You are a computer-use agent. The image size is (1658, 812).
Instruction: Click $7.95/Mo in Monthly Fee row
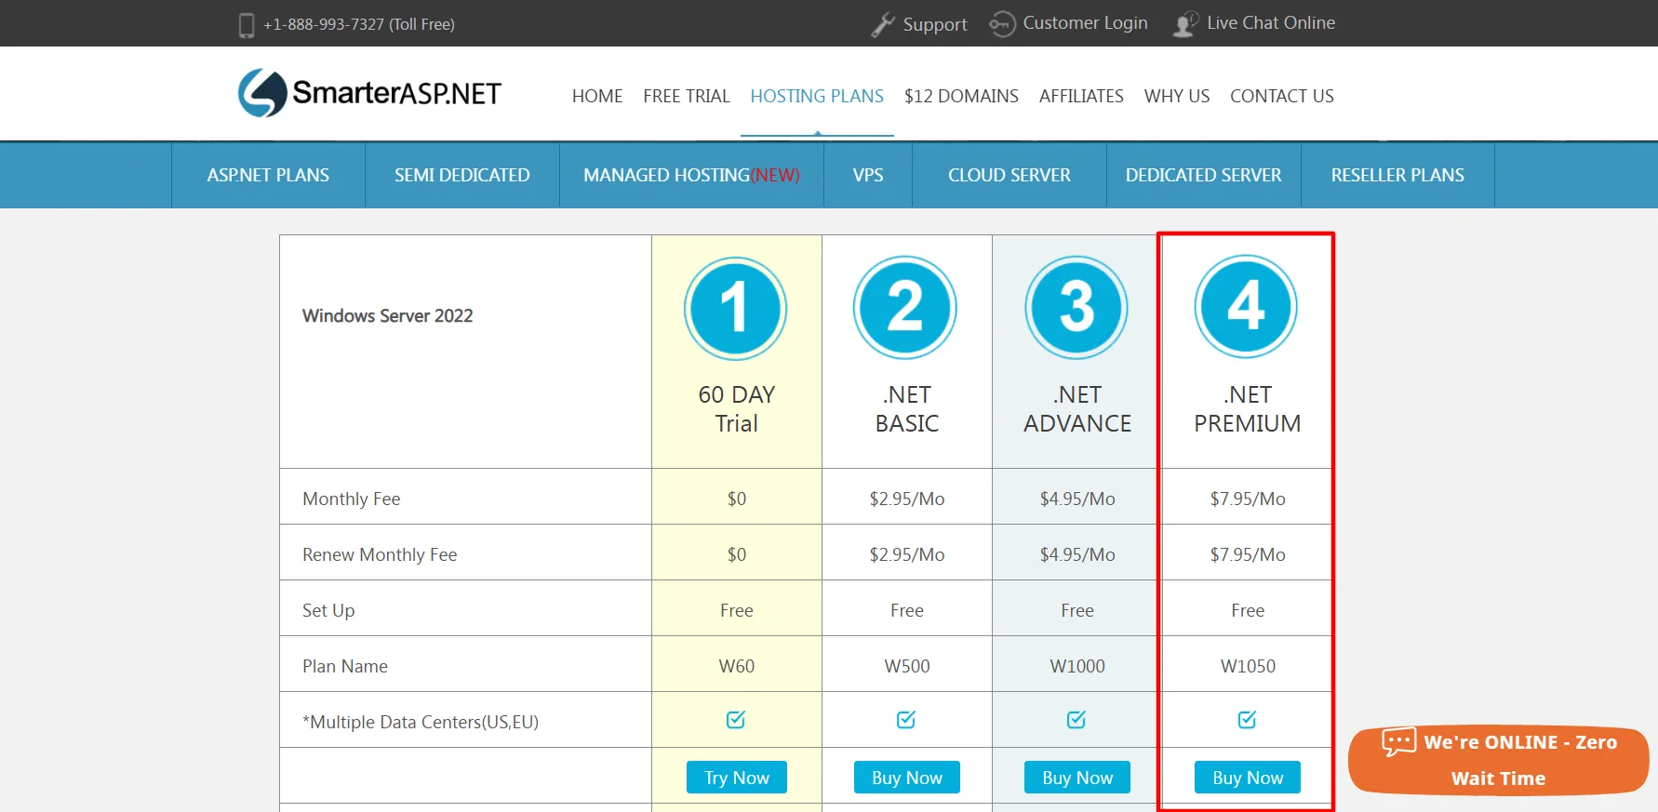point(1248,499)
